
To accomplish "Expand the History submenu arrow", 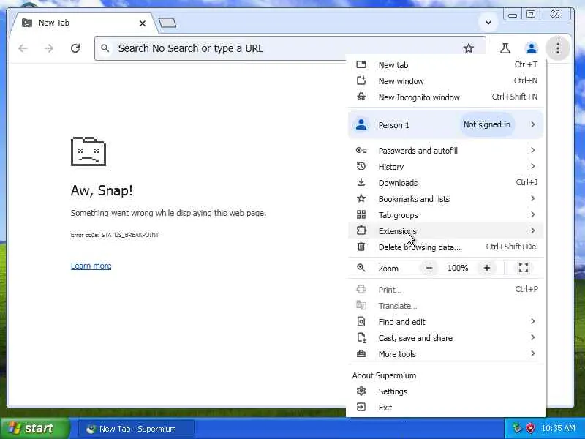I will pos(533,166).
